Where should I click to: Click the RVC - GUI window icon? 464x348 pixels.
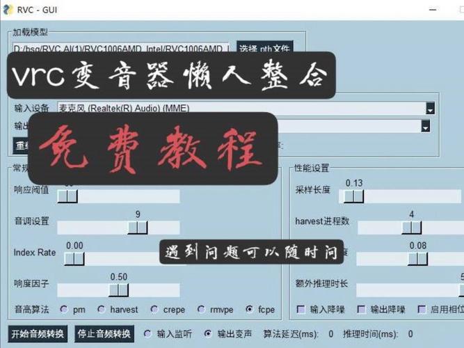pyautogui.click(x=8, y=10)
